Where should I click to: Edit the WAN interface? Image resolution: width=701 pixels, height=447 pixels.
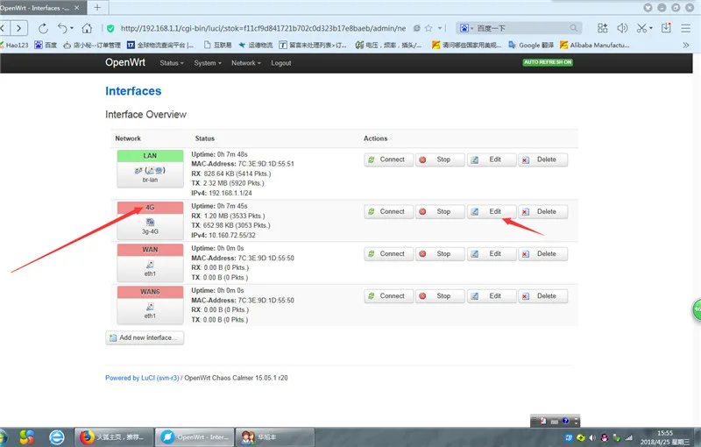[x=491, y=254]
